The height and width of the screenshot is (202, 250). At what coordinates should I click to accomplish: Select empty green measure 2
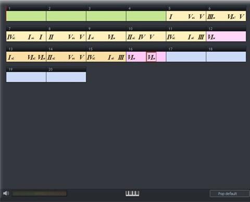point(66,16)
